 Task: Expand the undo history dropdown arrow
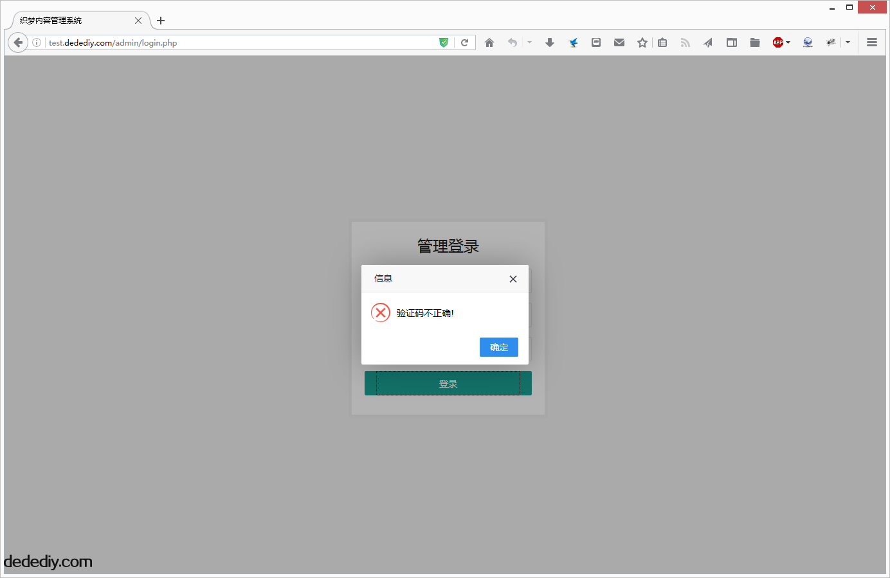pyautogui.click(x=530, y=42)
